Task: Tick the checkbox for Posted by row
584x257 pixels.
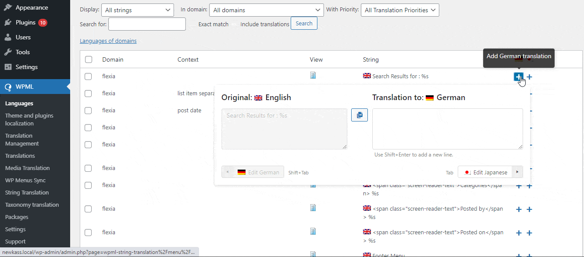Action: (88, 209)
